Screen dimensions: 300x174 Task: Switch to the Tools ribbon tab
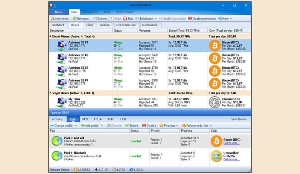[107, 12]
